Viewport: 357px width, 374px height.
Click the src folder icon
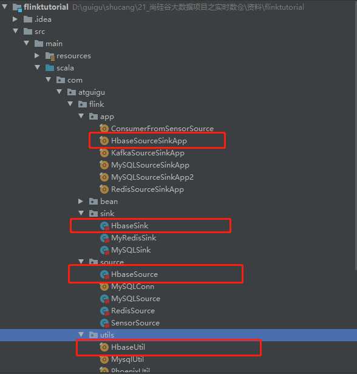[28, 32]
